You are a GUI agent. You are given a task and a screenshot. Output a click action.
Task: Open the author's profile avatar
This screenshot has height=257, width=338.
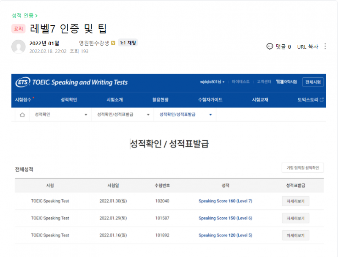[x=18, y=46]
